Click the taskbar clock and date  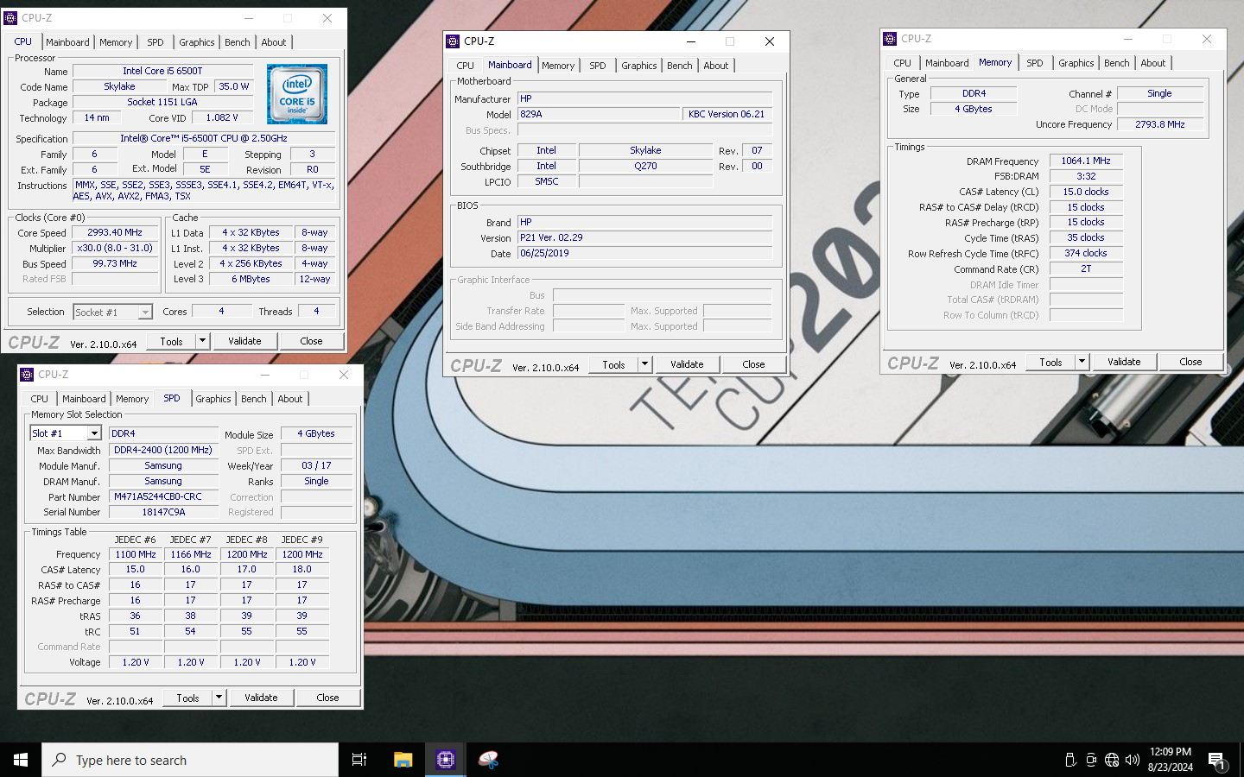point(1171,760)
